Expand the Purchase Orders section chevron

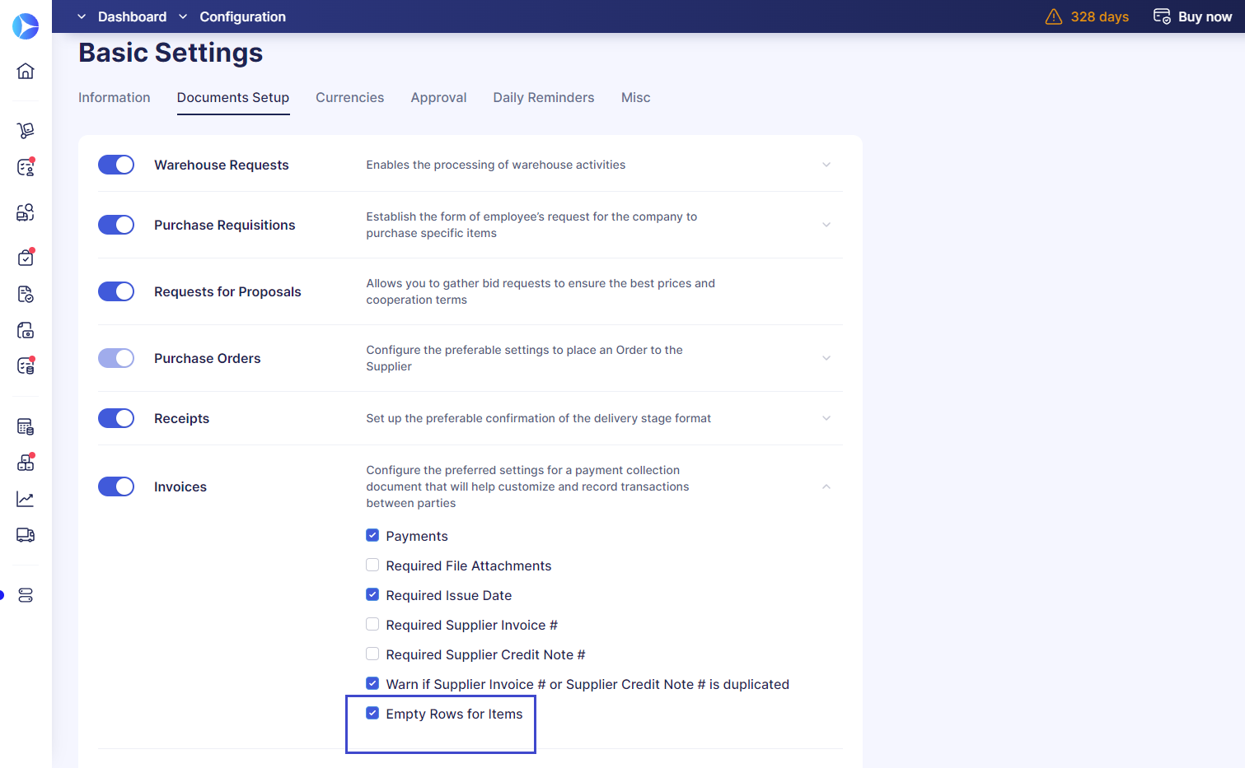[826, 358]
